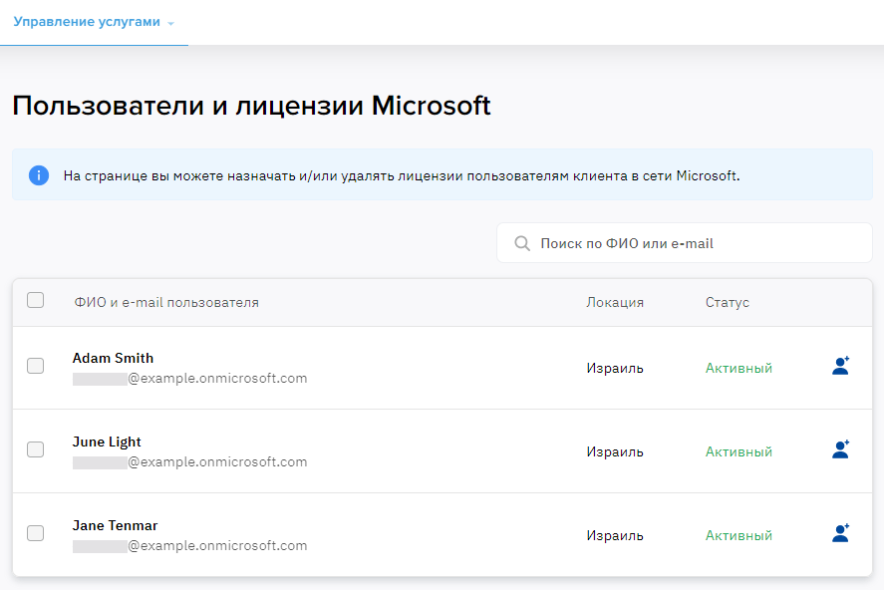This screenshot has width=884, height=590.
Task: Select the name June Light
Action: pyautogui.click(x=107, y=442)
